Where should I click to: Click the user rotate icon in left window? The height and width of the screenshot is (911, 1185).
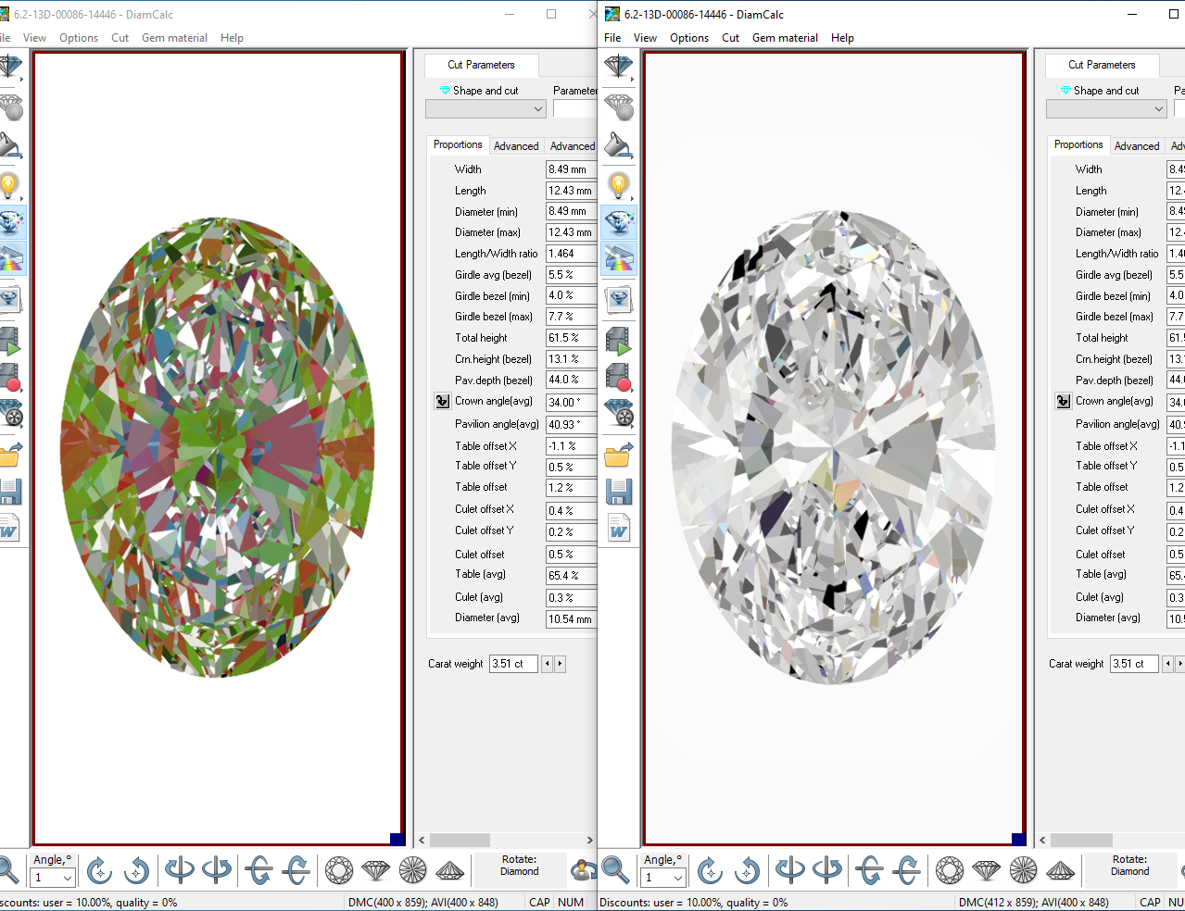pyautogui.click(x=585, y=870)
